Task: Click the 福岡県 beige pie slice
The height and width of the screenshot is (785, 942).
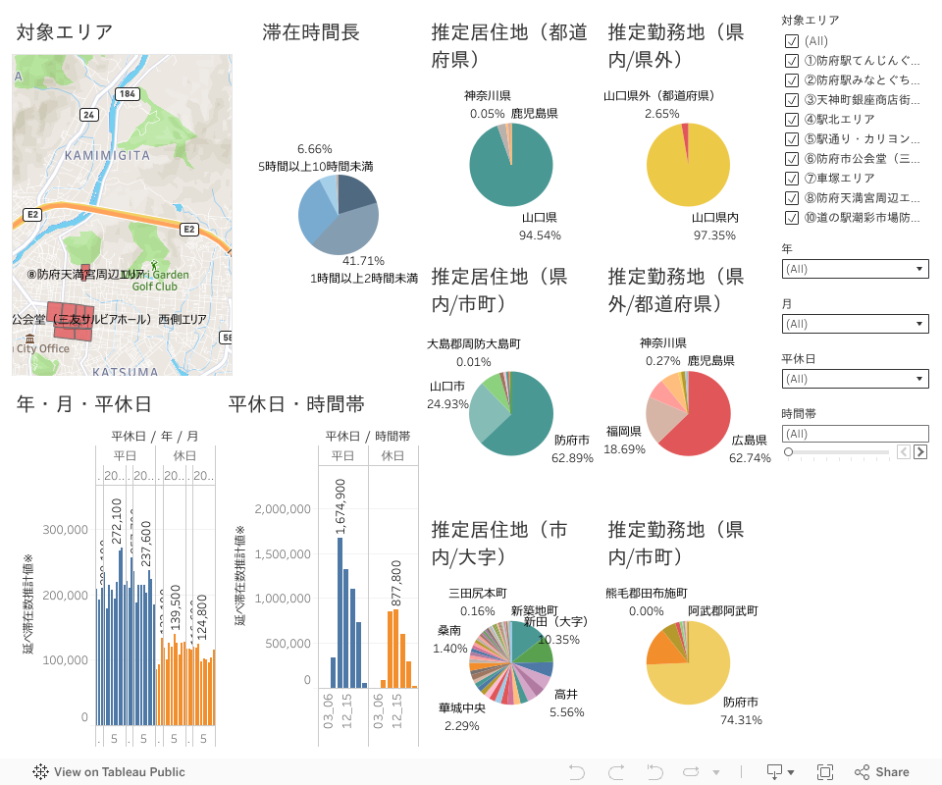Action: point(662,420)
